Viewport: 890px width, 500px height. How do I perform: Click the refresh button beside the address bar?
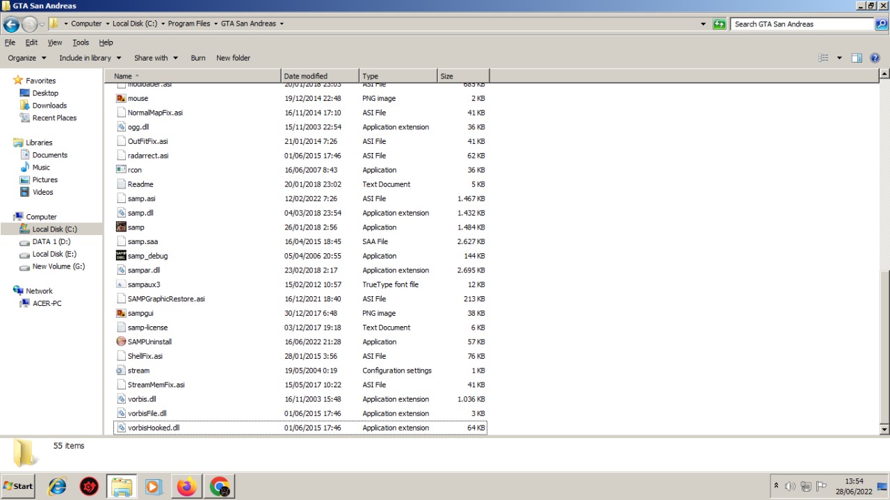pos(720,24)
